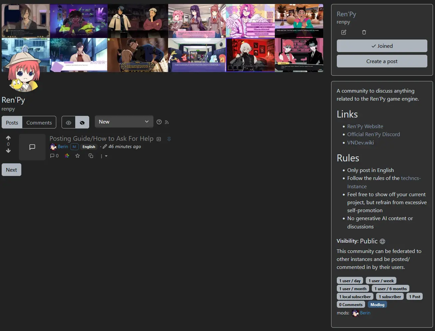
Task: Open the post's more-options menu
Action: coord(104,156)
